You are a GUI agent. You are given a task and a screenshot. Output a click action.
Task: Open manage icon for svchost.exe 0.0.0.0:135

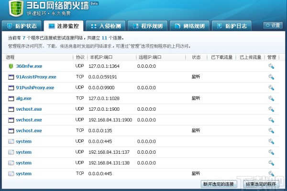pos(271,131)
